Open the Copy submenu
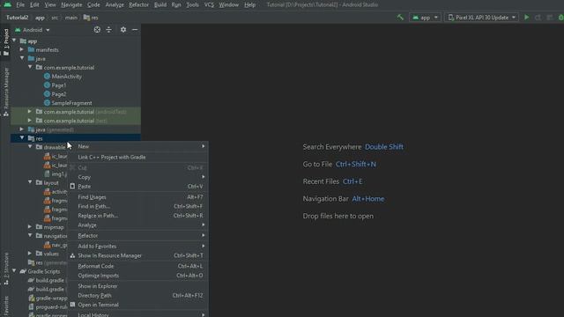 138,177
